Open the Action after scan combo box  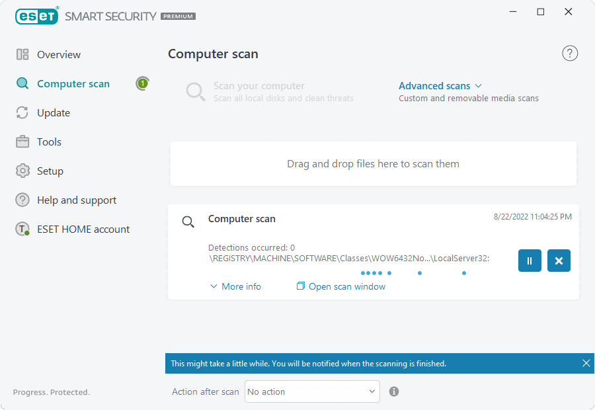(x=312, y=391)
